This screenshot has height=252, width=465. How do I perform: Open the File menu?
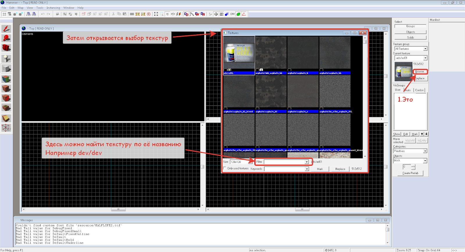4,8
